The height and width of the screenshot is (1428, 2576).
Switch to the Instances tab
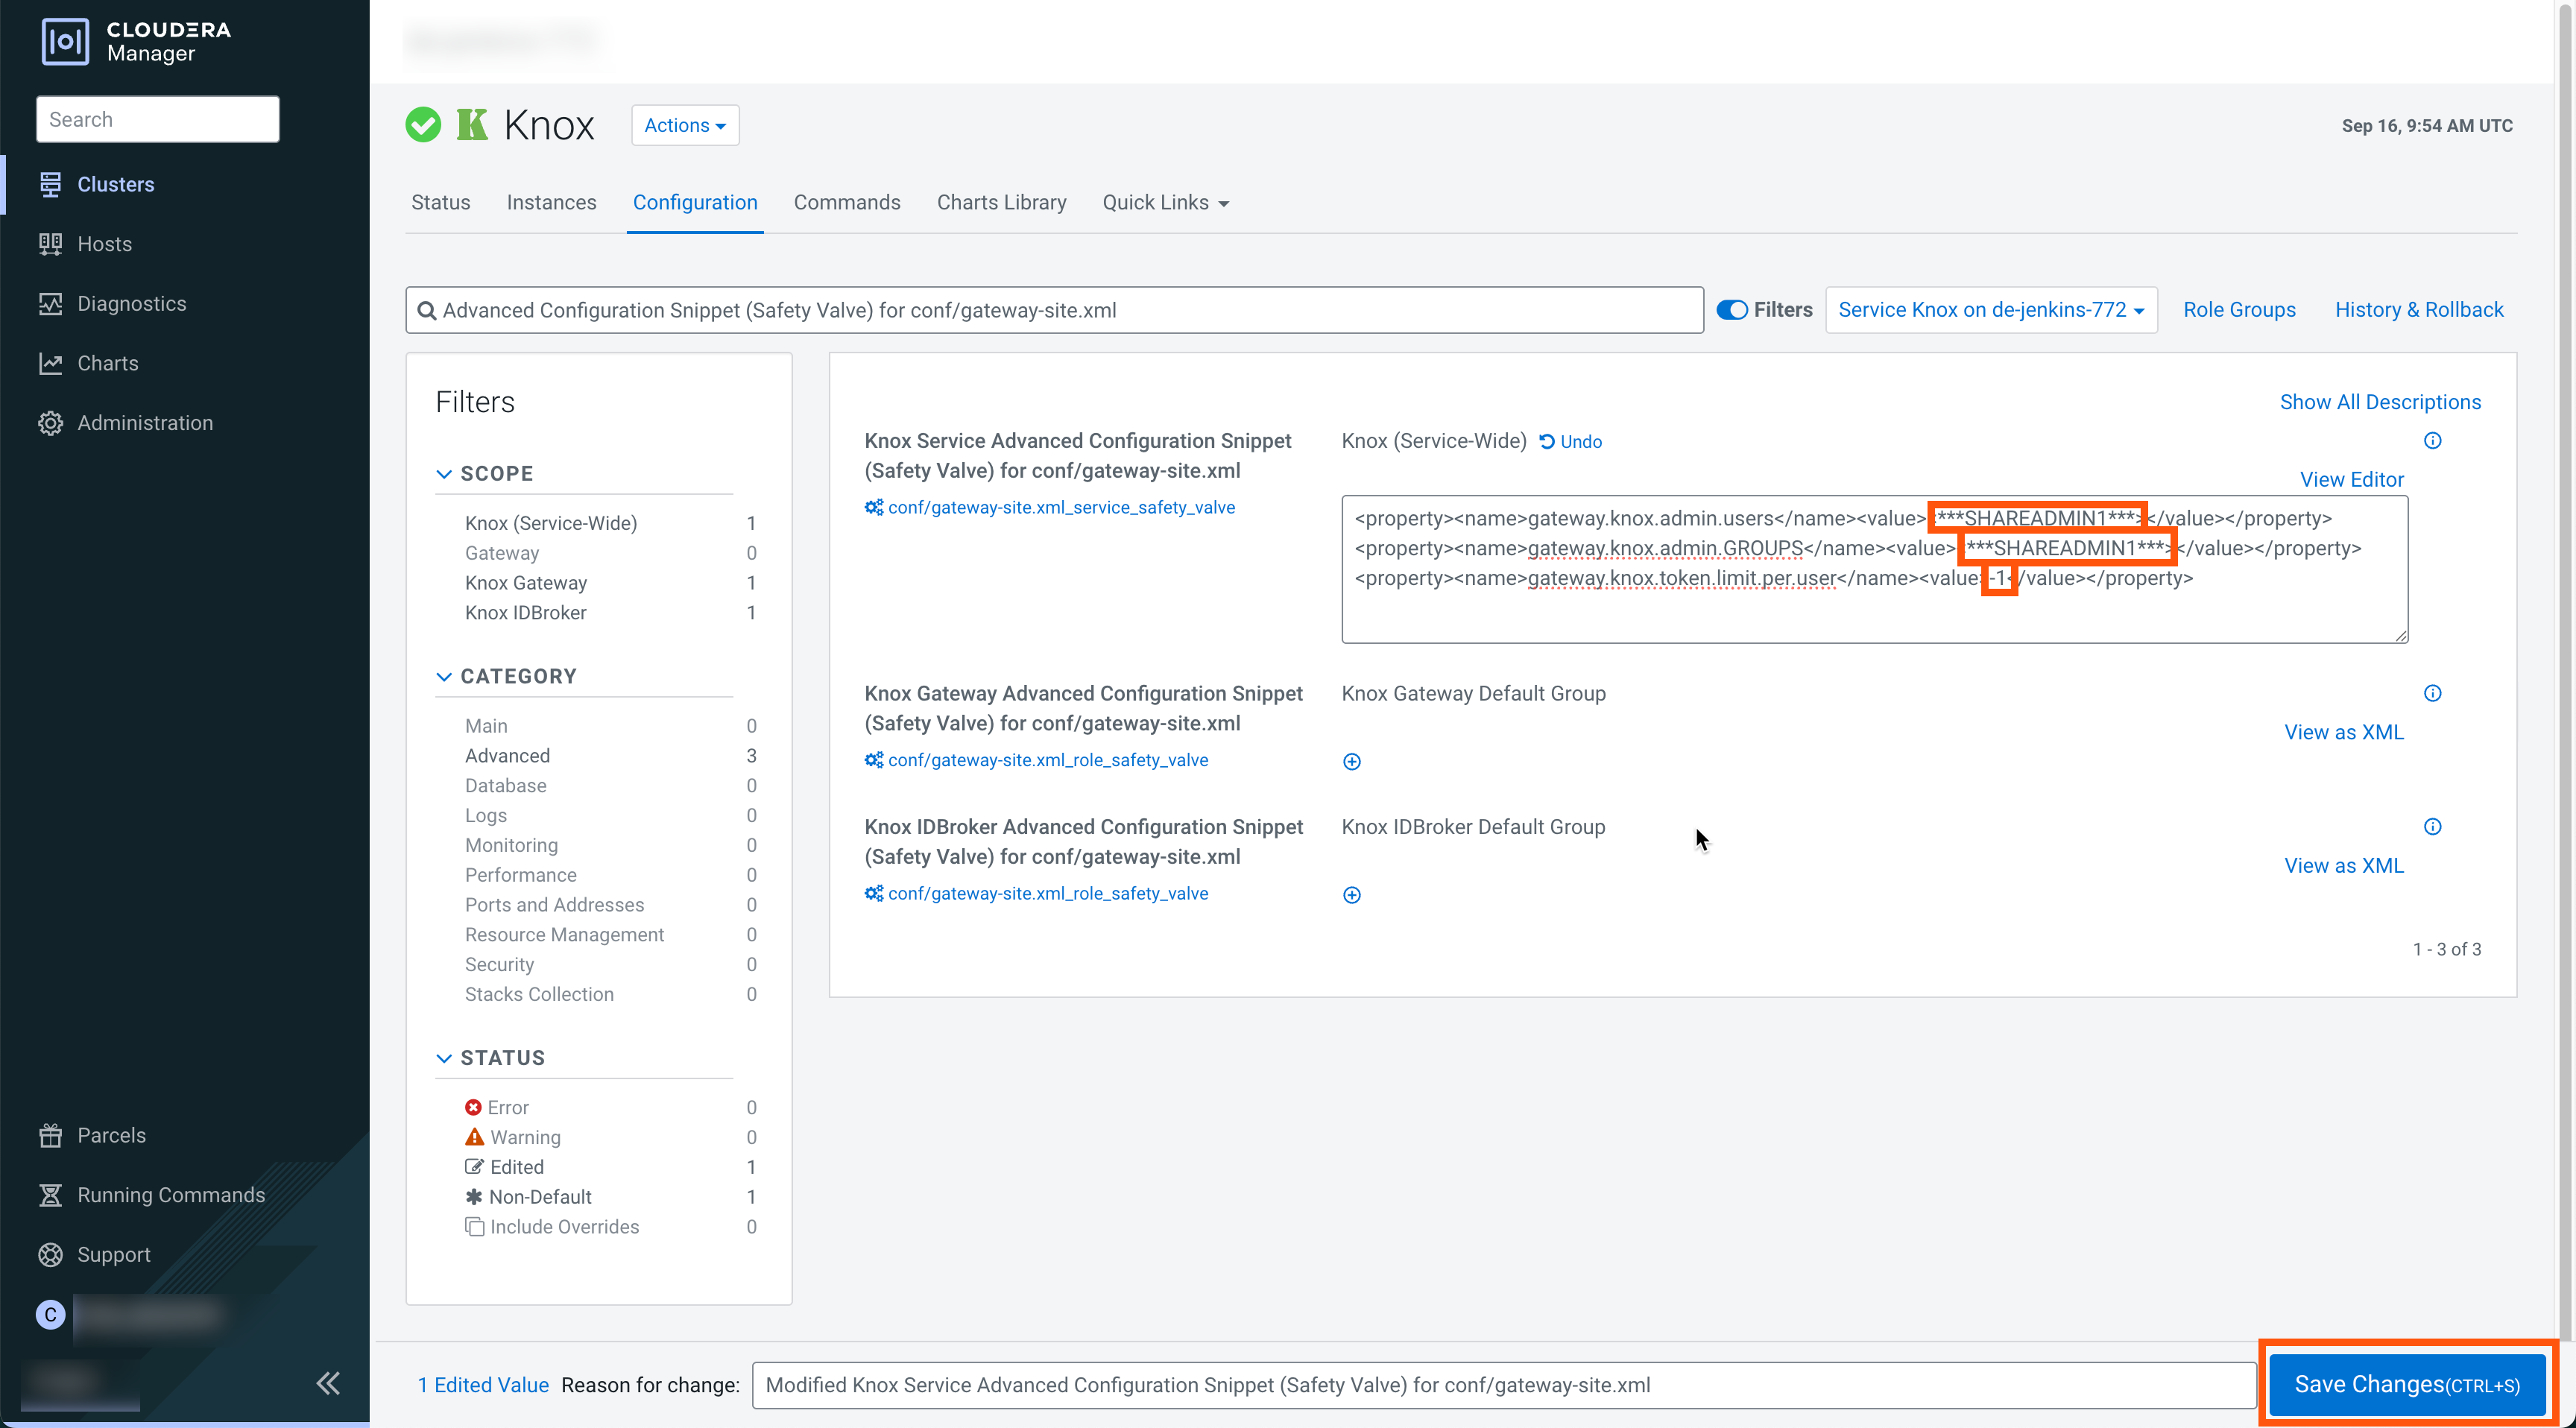[x=551, y=203]
